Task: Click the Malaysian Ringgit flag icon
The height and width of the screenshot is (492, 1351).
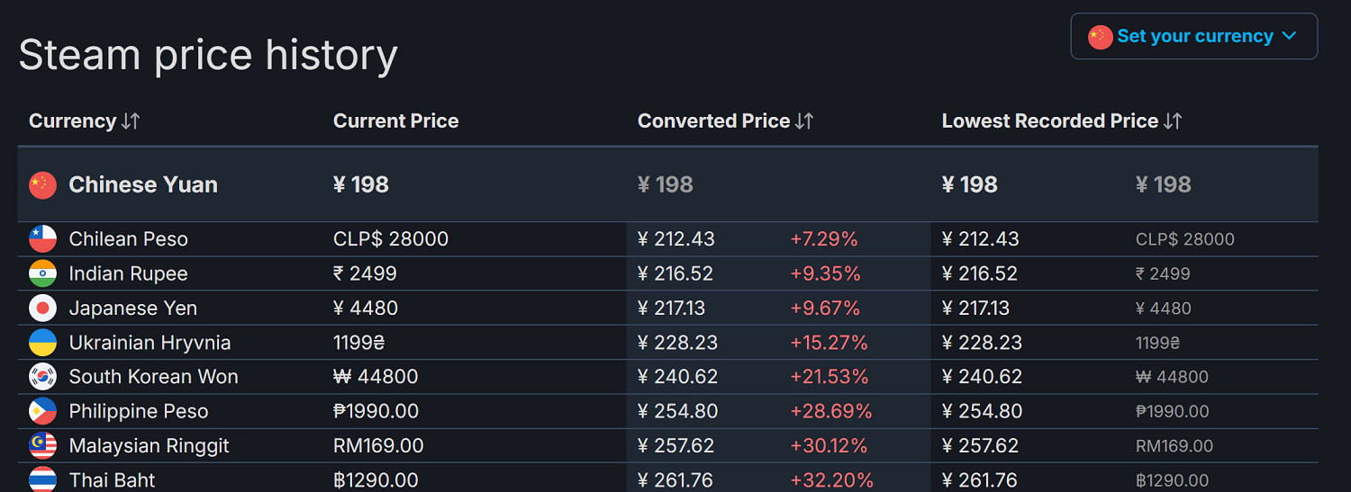Action: [x=42, y=446]
